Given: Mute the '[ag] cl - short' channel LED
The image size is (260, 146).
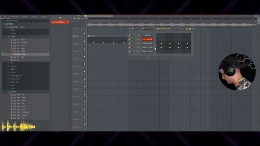Looking at the screenshot, I should tap(130, 52).
